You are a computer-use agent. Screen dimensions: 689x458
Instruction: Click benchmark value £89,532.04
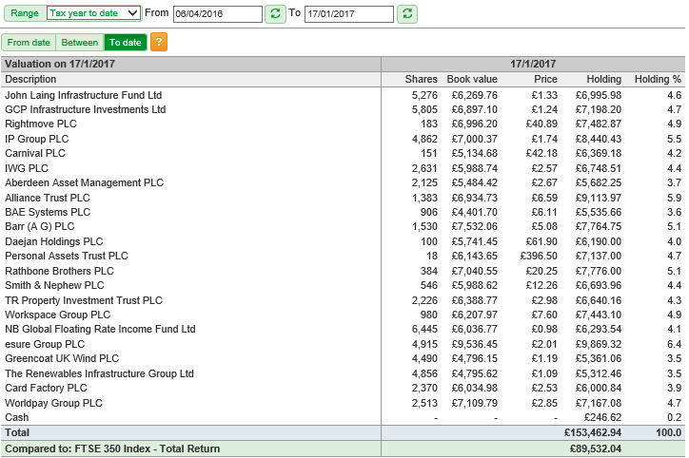[x=596, y=448]
